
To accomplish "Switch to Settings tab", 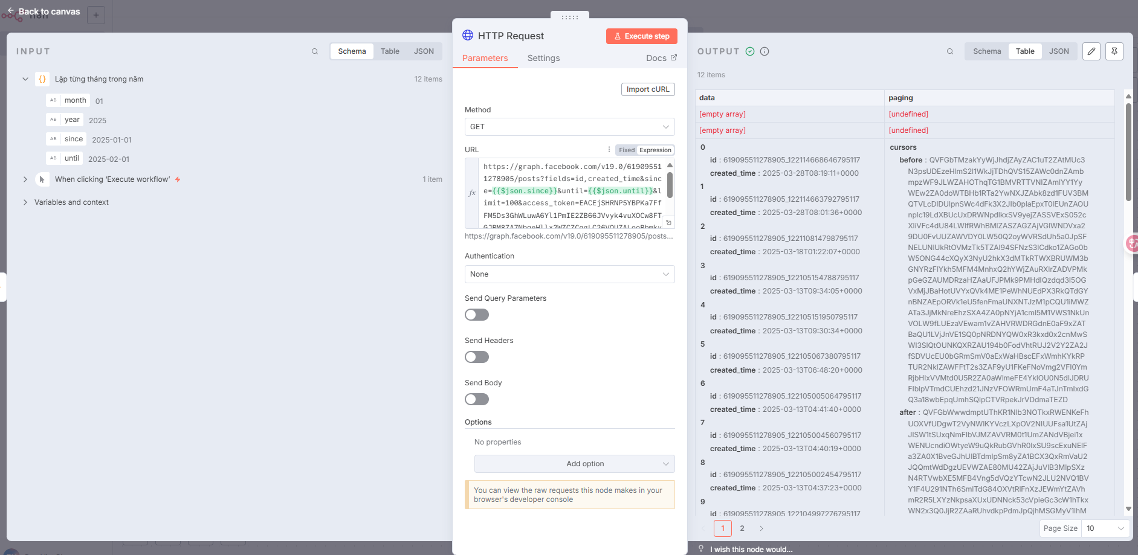I will pos(543,58).
